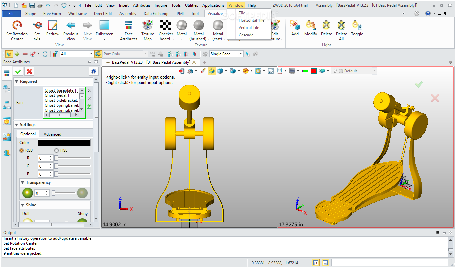Collapse the Transparency section
Viewport: 456px width, 268px height.
click(x=22, y=182)
